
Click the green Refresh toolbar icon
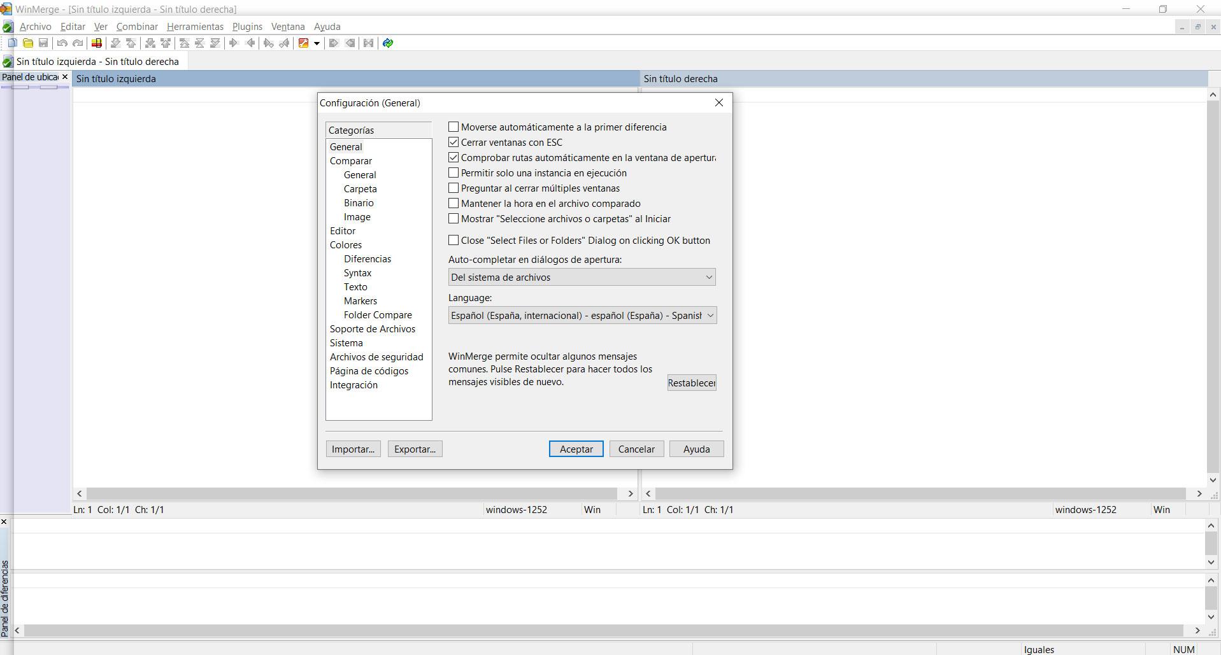point(387,43)
